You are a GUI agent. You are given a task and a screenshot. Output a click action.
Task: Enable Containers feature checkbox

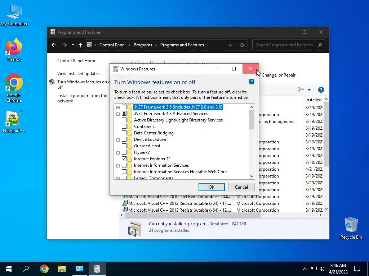124,126
